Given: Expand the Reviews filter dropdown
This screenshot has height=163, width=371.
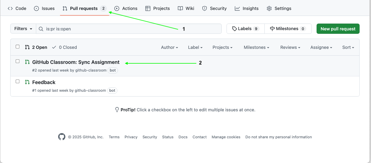Looking at the screenshot, I should tap(290, 47).
